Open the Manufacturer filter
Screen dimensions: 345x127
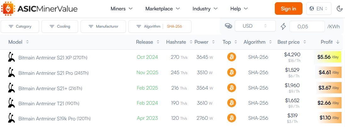(103, 26)
